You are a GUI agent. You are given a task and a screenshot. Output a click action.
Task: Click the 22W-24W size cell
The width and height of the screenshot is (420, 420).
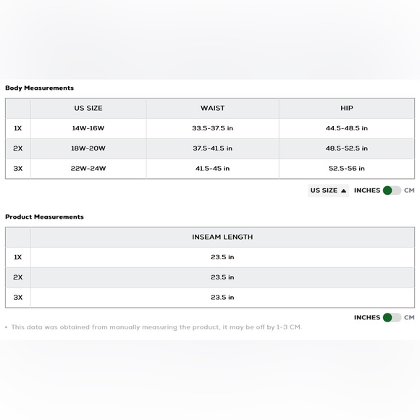point(88,169)
